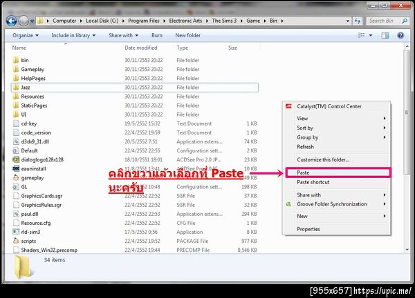This screenshot has height=298, width=415.
Task: Select the UI folder icon
Action: (16, 115)
